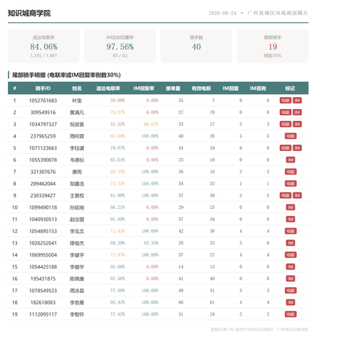The height and width of the screenshot is (340, 356).
Task: Click the 姓名 column header
Action: click(x=77, y=88)
